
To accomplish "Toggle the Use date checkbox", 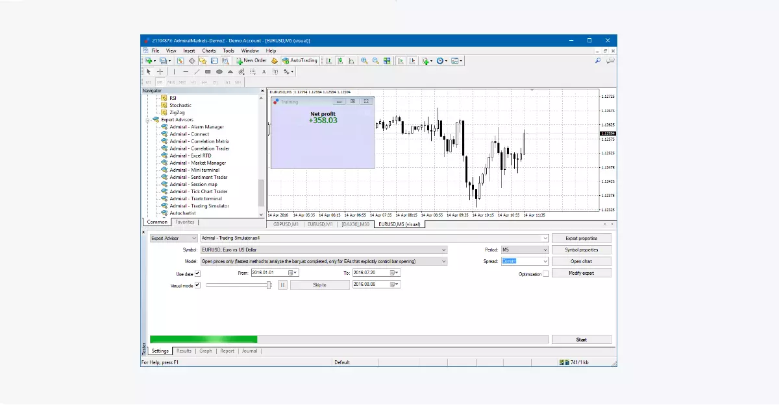I will point(197,273).
